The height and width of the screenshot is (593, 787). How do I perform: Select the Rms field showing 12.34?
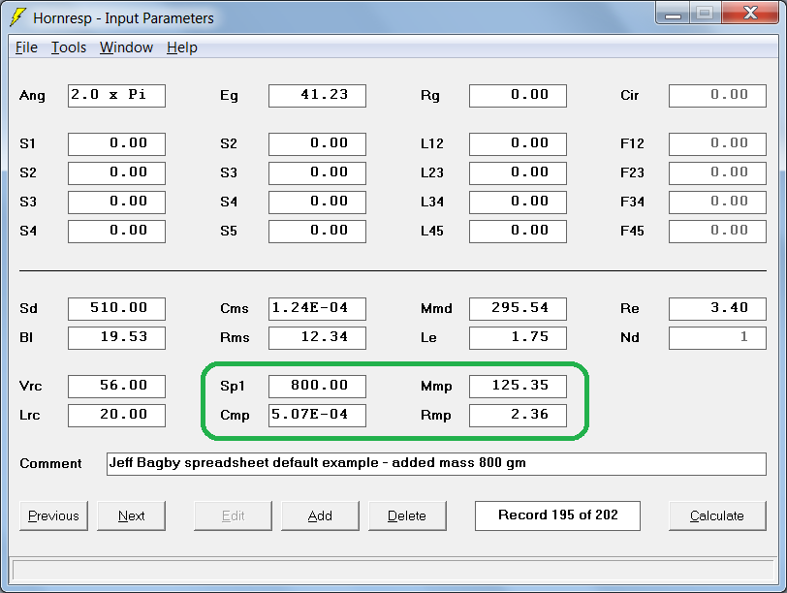pos(317,337)
